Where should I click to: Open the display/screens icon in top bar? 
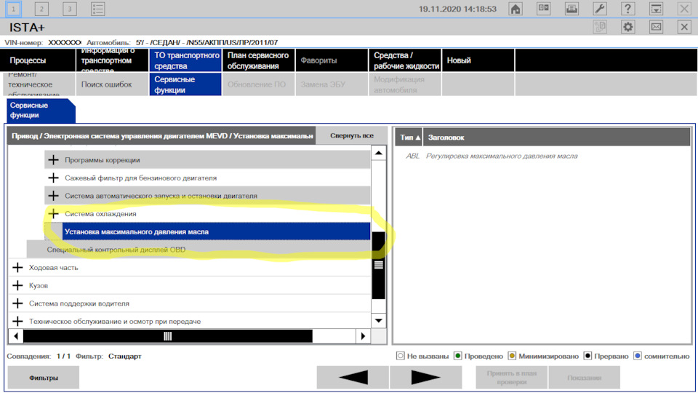[544, 9]
